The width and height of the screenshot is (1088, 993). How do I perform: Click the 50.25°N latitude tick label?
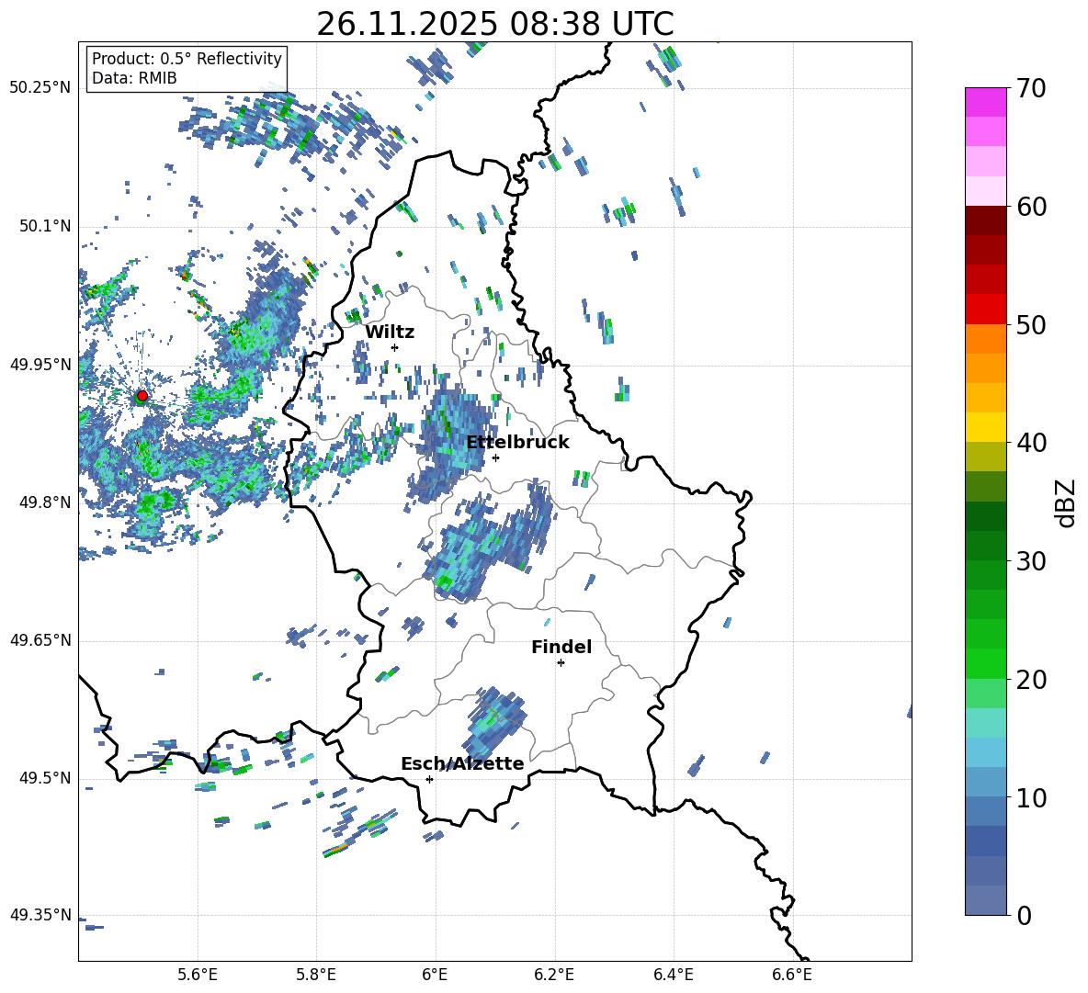pos(40,88)
